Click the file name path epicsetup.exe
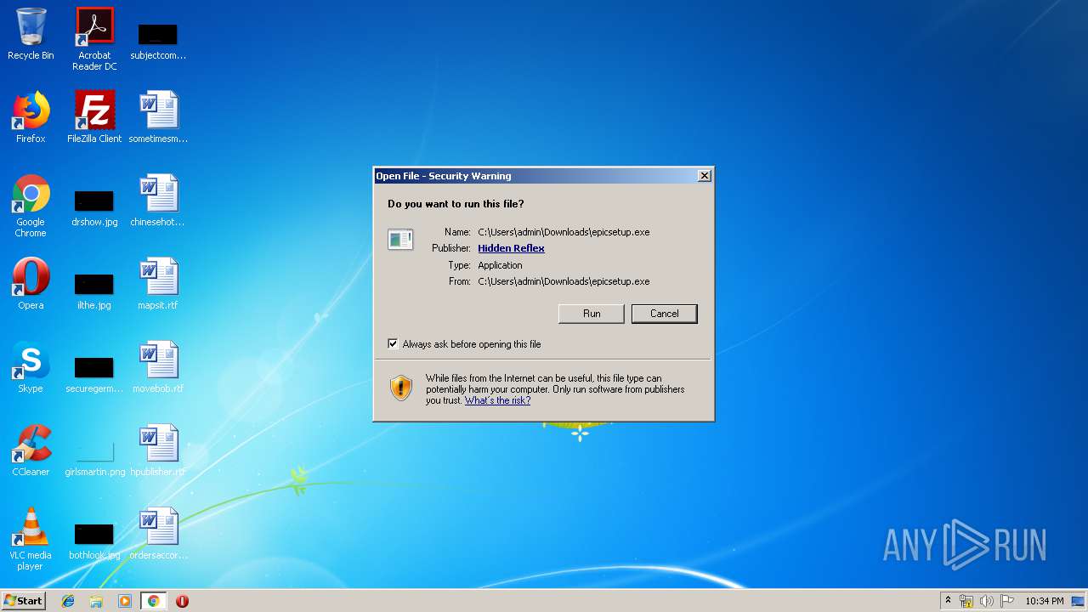 click(x=564, y=232)
